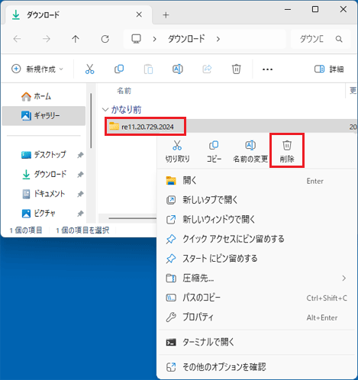Open ダウンロード in the sidebar

(44, 174)
